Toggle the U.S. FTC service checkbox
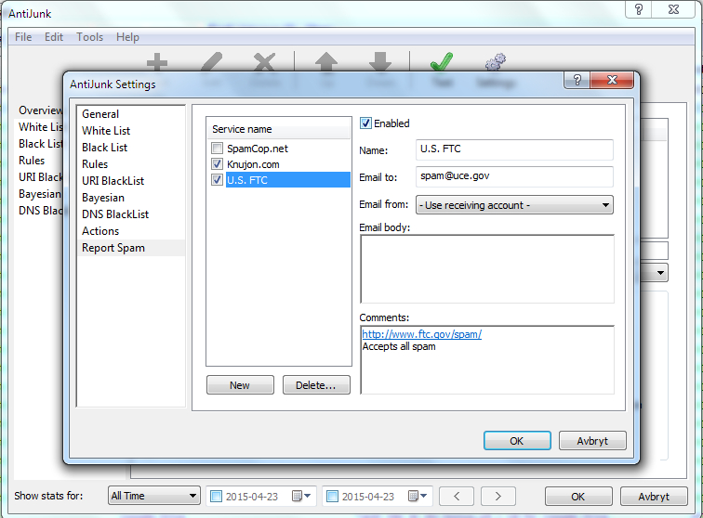 tap(217, 180)
